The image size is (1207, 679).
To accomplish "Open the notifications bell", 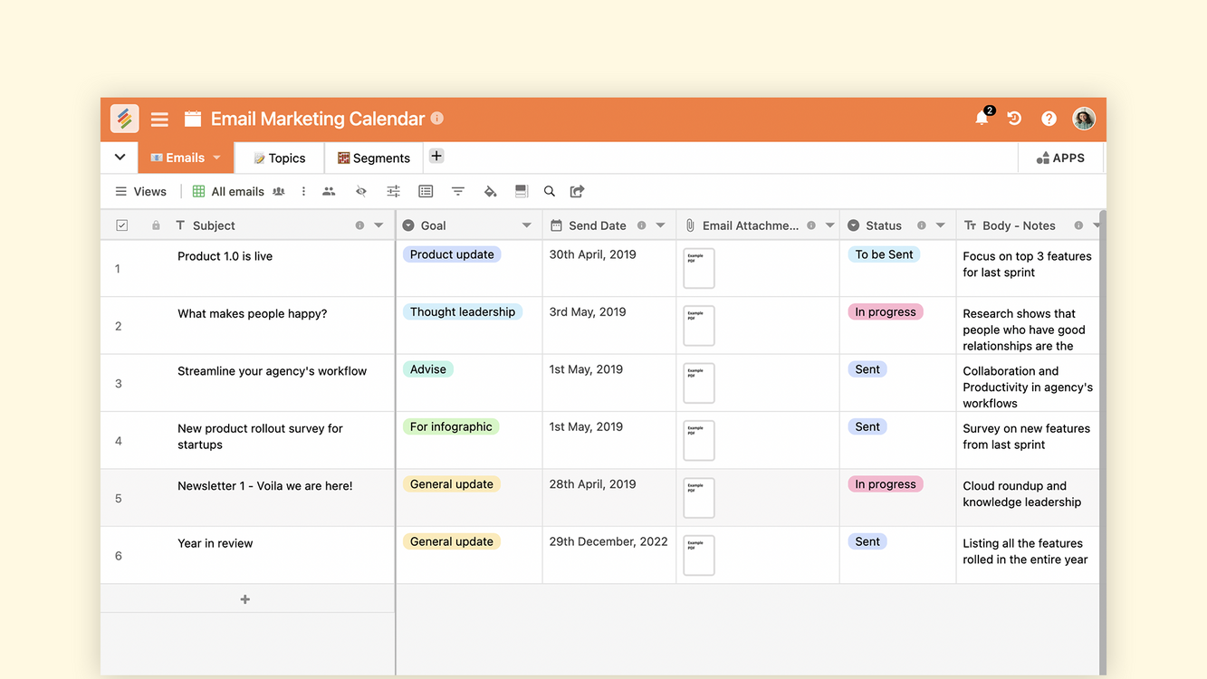I will (982, 119).
